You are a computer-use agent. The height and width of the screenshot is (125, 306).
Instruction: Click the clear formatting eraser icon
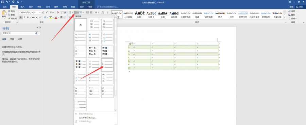click(58, 13)
